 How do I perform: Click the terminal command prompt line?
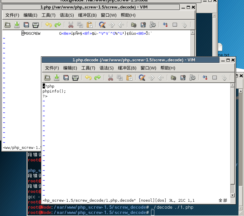(x=152, y=213)
